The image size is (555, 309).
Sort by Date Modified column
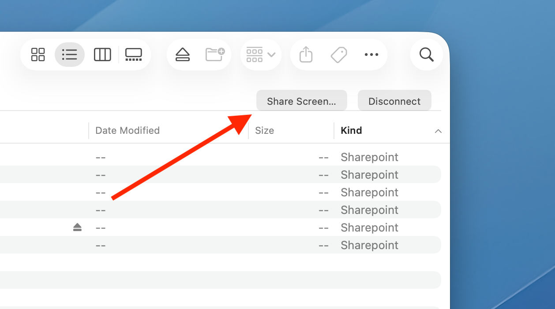coord(127,131)
